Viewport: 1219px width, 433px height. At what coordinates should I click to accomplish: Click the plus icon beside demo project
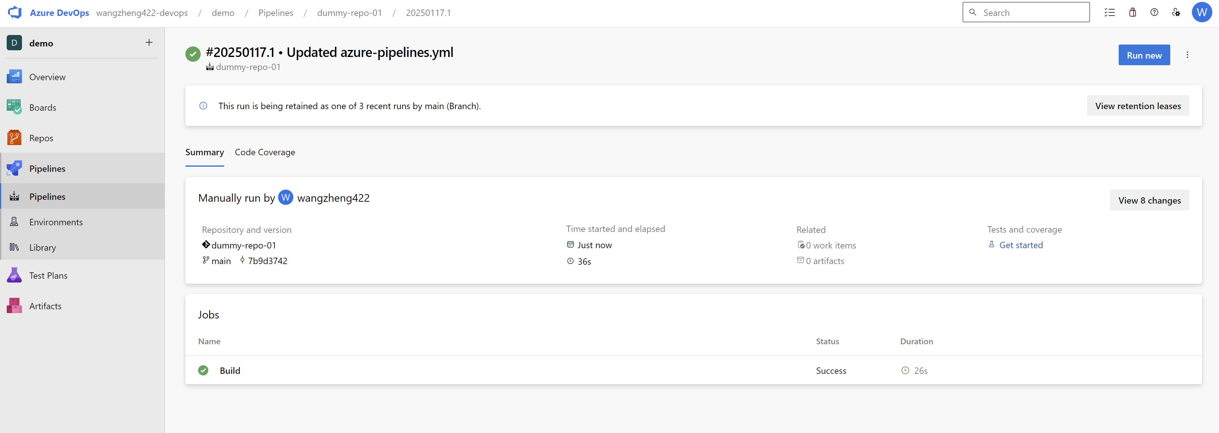point(149,43)
